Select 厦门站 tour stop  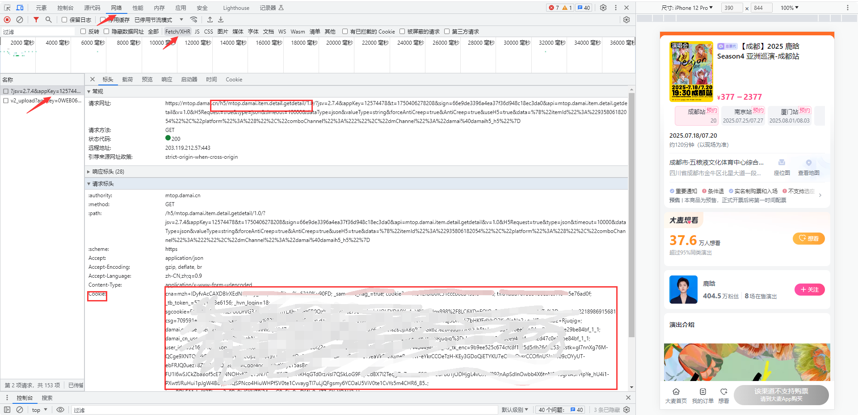(790, 115)
